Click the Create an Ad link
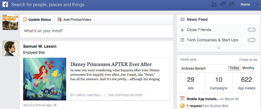 click(x=248, y=60)
